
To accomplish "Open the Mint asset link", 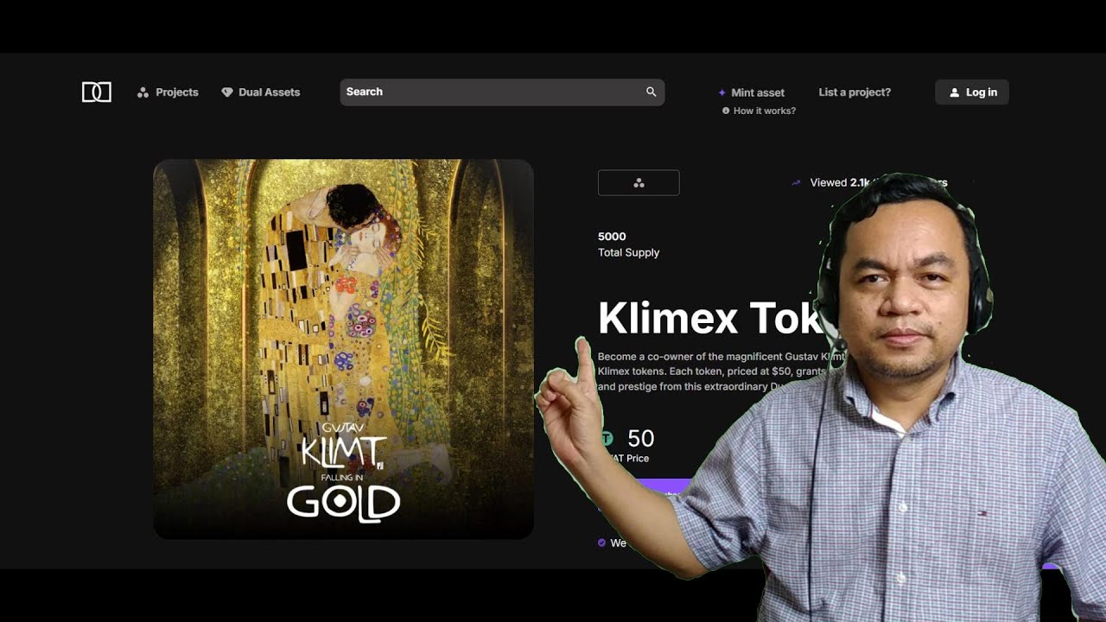I will (752, 92).
